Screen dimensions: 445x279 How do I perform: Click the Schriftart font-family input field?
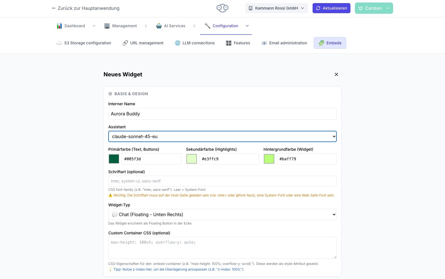pos(222,181)
